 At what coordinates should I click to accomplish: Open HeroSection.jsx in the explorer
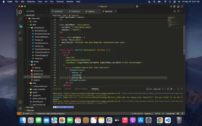point(41,43)
